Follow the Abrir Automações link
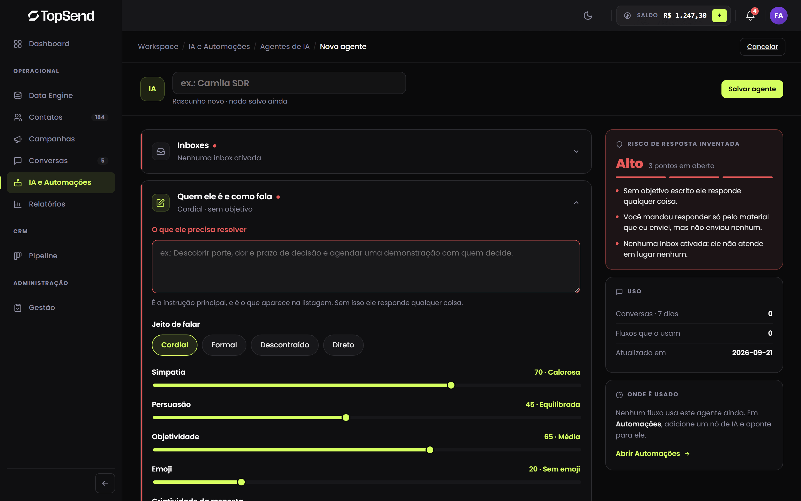Image resolution: width=801 pixels, height=501 pixels. tap(653, 453)
